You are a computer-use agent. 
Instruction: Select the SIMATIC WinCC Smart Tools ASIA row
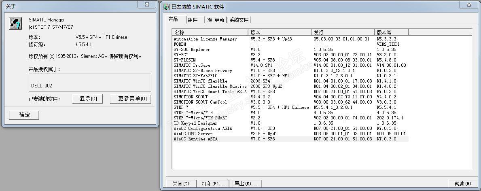point(290,91)
